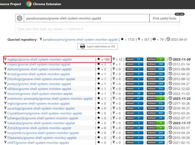Focus the filter text field
This screenshot has width=195, height=145.
(97, 29)
